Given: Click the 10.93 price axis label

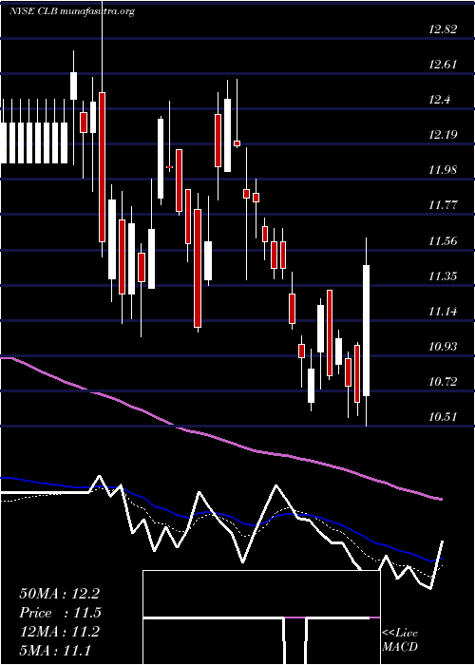Looking at the screenshot, I should (443, 347).
